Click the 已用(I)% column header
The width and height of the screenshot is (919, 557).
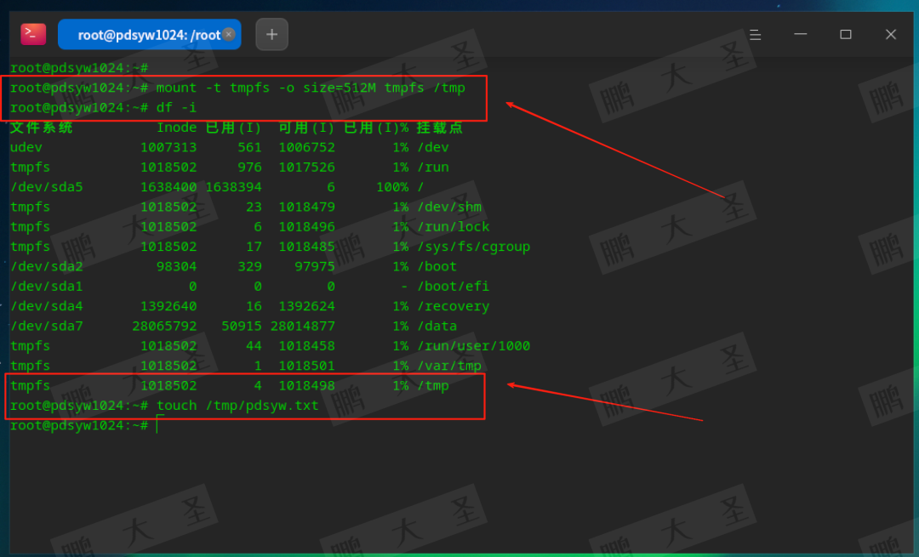click(x=376, y=128)
